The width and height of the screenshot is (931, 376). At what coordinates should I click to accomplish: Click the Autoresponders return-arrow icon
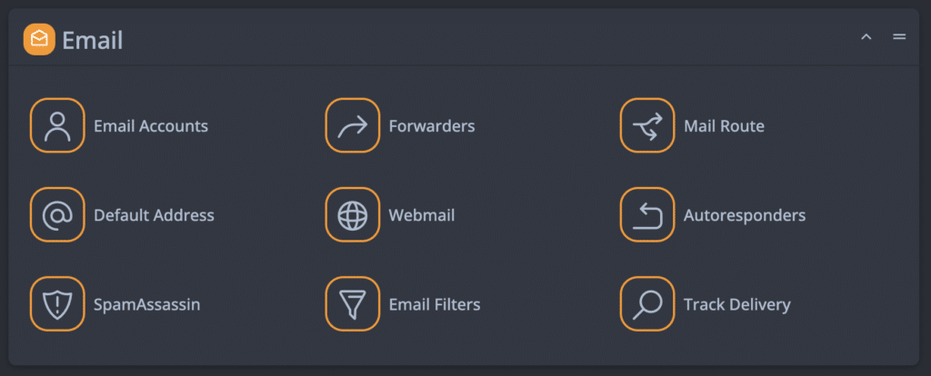coord(647,215)
